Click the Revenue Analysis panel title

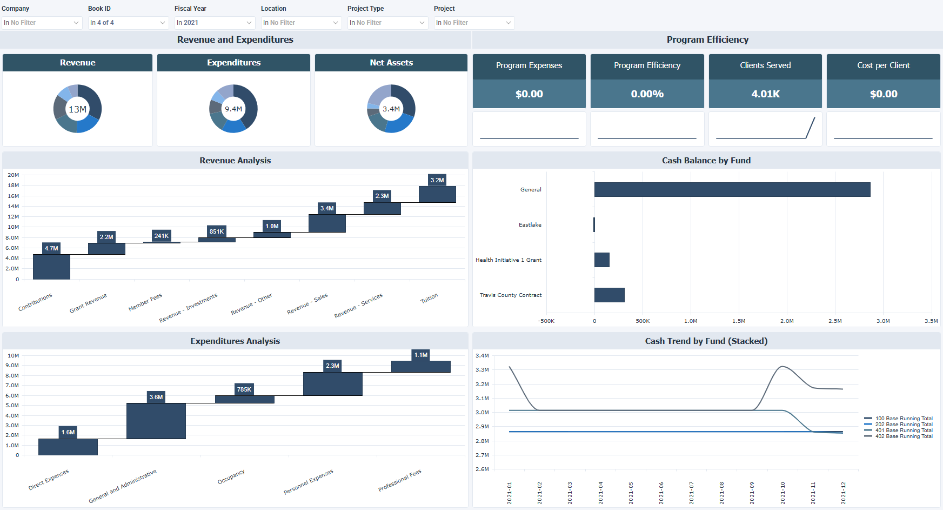pyautogui.click(x=235, y=161)
